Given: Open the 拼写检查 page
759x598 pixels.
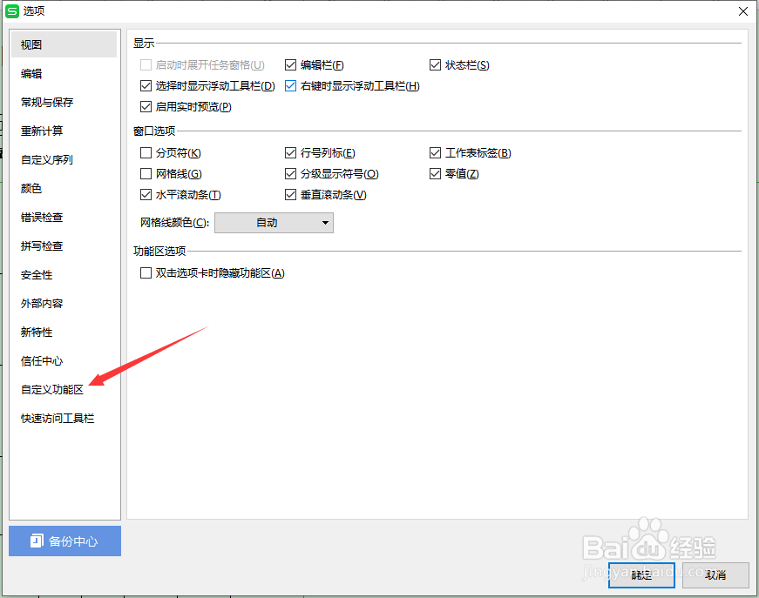Looking at the screenshot, I should pyautogui.click(x=42, y=246).
